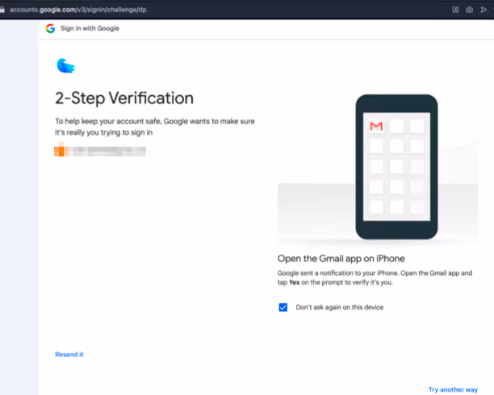Click the To help keep your account safe text
The width and height of the screenshot is (494, 395).
pos(155,127)
